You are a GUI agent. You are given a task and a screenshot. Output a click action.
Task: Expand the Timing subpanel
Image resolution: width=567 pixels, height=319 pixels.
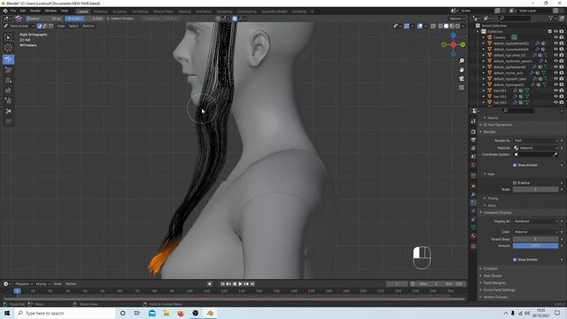(493, 198)
